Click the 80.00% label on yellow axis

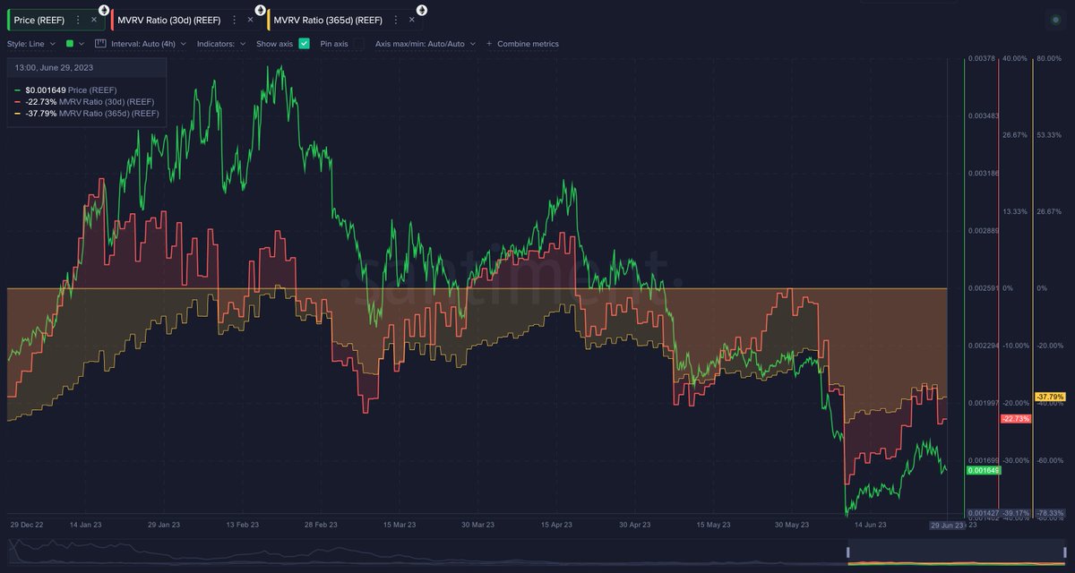pos(1049,58)
